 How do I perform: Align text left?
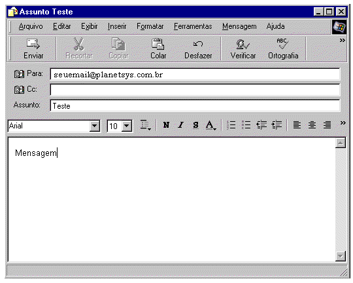point(297,125)
